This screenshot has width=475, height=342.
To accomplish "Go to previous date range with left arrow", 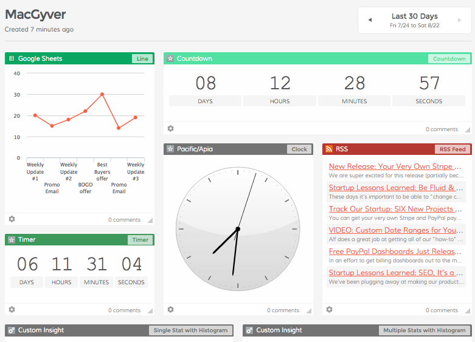I will (369, 21).
